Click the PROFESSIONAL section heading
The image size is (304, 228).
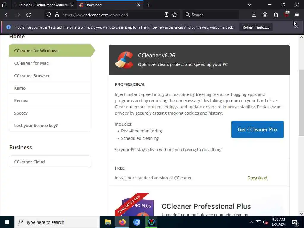130,85
